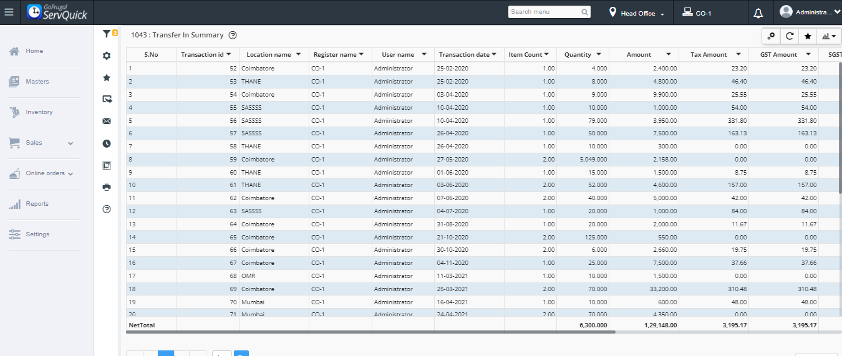Print the report using printer icon
The height and width of the screenshot is (356, 842).
coord(107,187)
